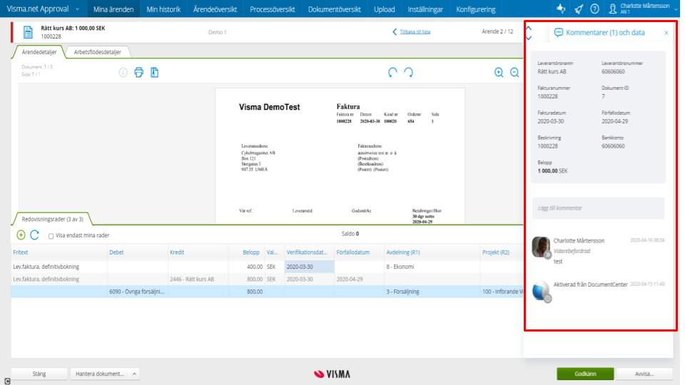Open the Dokumentöversikt menu
This screenshot has height=385, width=685.
pyautogui.click(x=334, y=9)
